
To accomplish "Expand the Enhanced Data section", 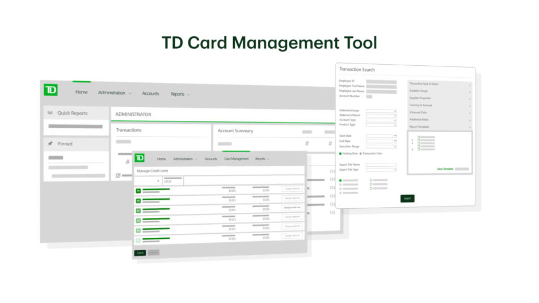I will coord(440,113).
